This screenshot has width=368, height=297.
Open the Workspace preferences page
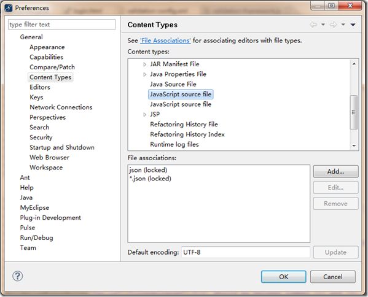click(46, 168)
